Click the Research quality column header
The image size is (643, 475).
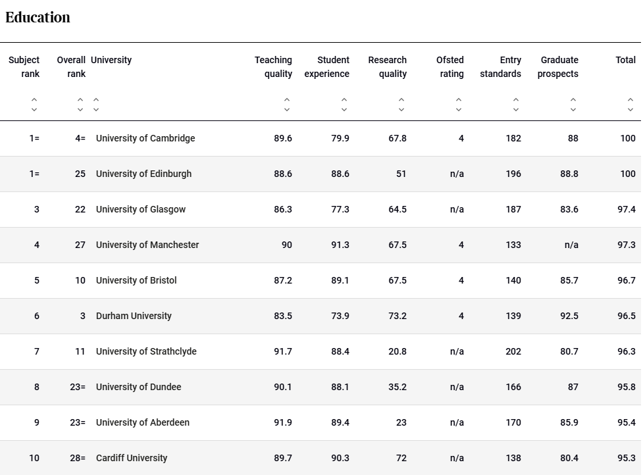[388, 67]
